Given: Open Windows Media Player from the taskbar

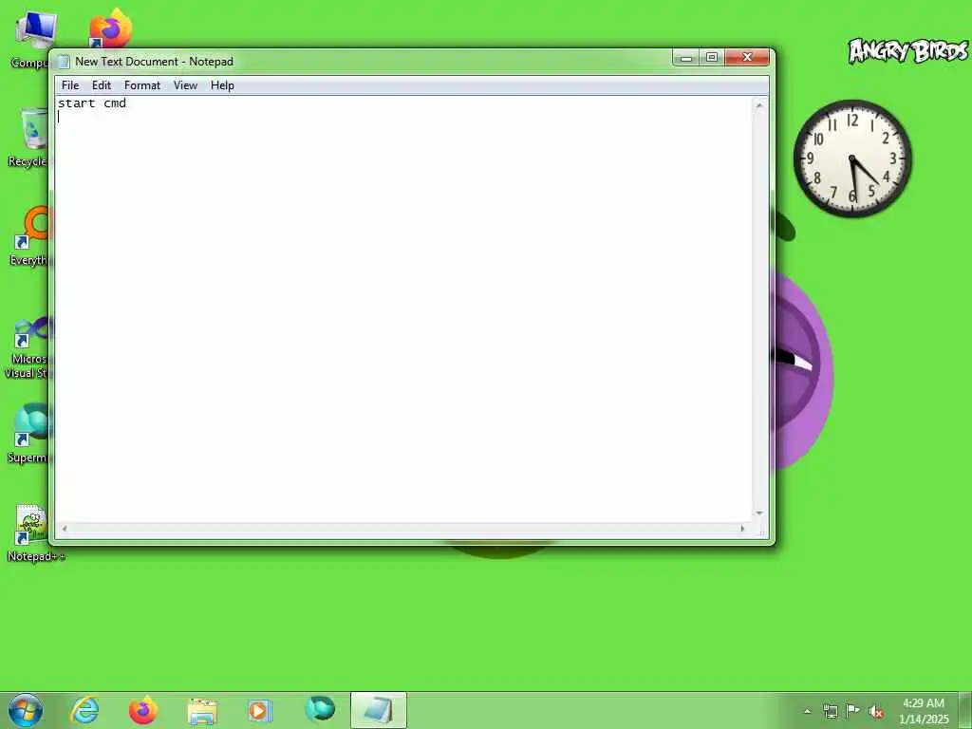Looking at the screenshot, I should pos(260,710).
